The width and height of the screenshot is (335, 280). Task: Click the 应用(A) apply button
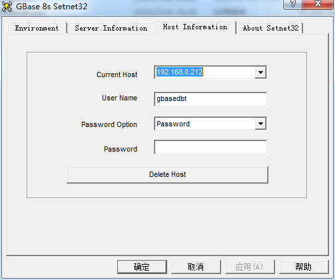pyautogui.click(x=250, y=267)
